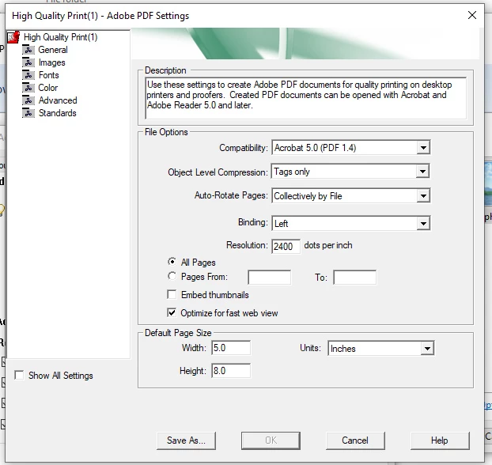
Task: Click inside the Description text box
Action: [306, 98]
